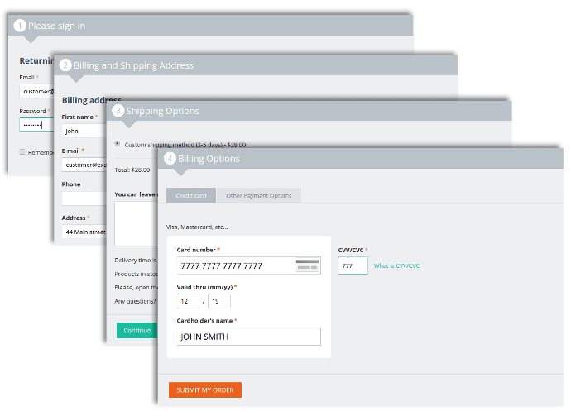This screenshot has height=416, width=571.
Task: Select the Custom shipping method radio button
Action: coord(118,144)
